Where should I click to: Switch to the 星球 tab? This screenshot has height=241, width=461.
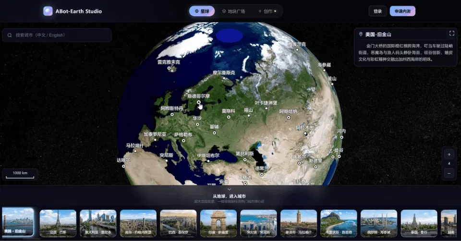[x=202, y=11]
